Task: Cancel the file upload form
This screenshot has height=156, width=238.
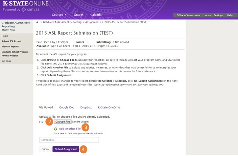Action: 45,149
